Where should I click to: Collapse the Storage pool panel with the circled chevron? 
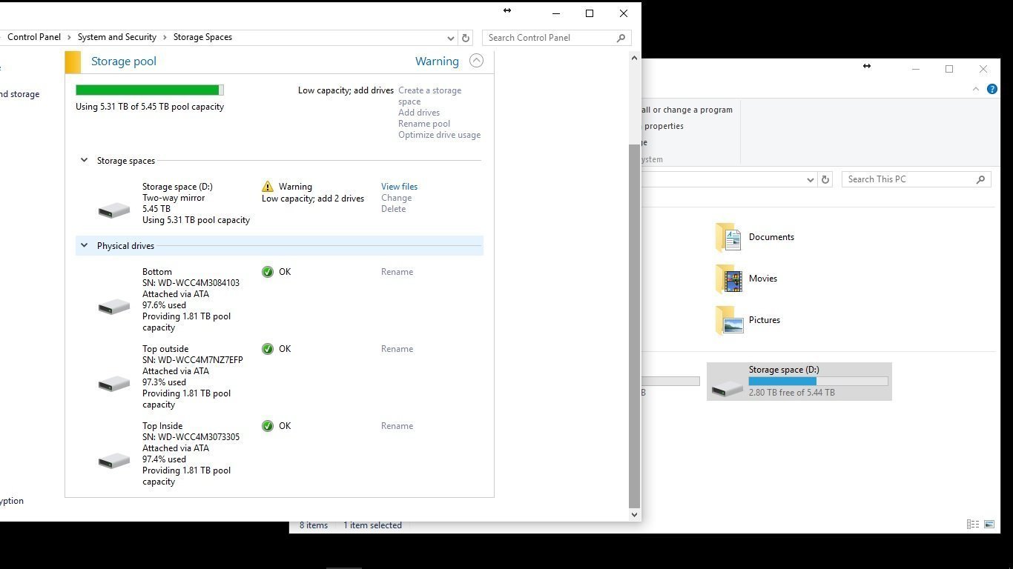coord(476,61)
